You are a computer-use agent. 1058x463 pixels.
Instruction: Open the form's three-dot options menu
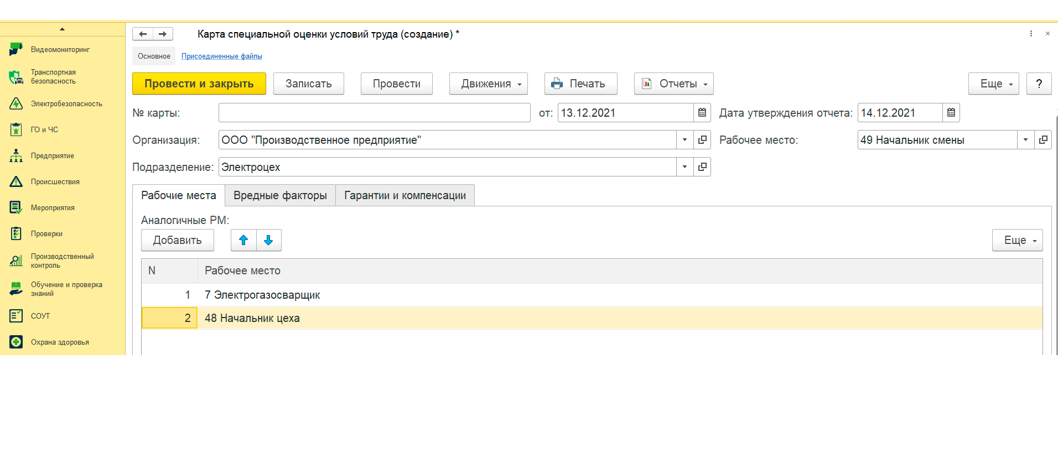(1031, 34)
